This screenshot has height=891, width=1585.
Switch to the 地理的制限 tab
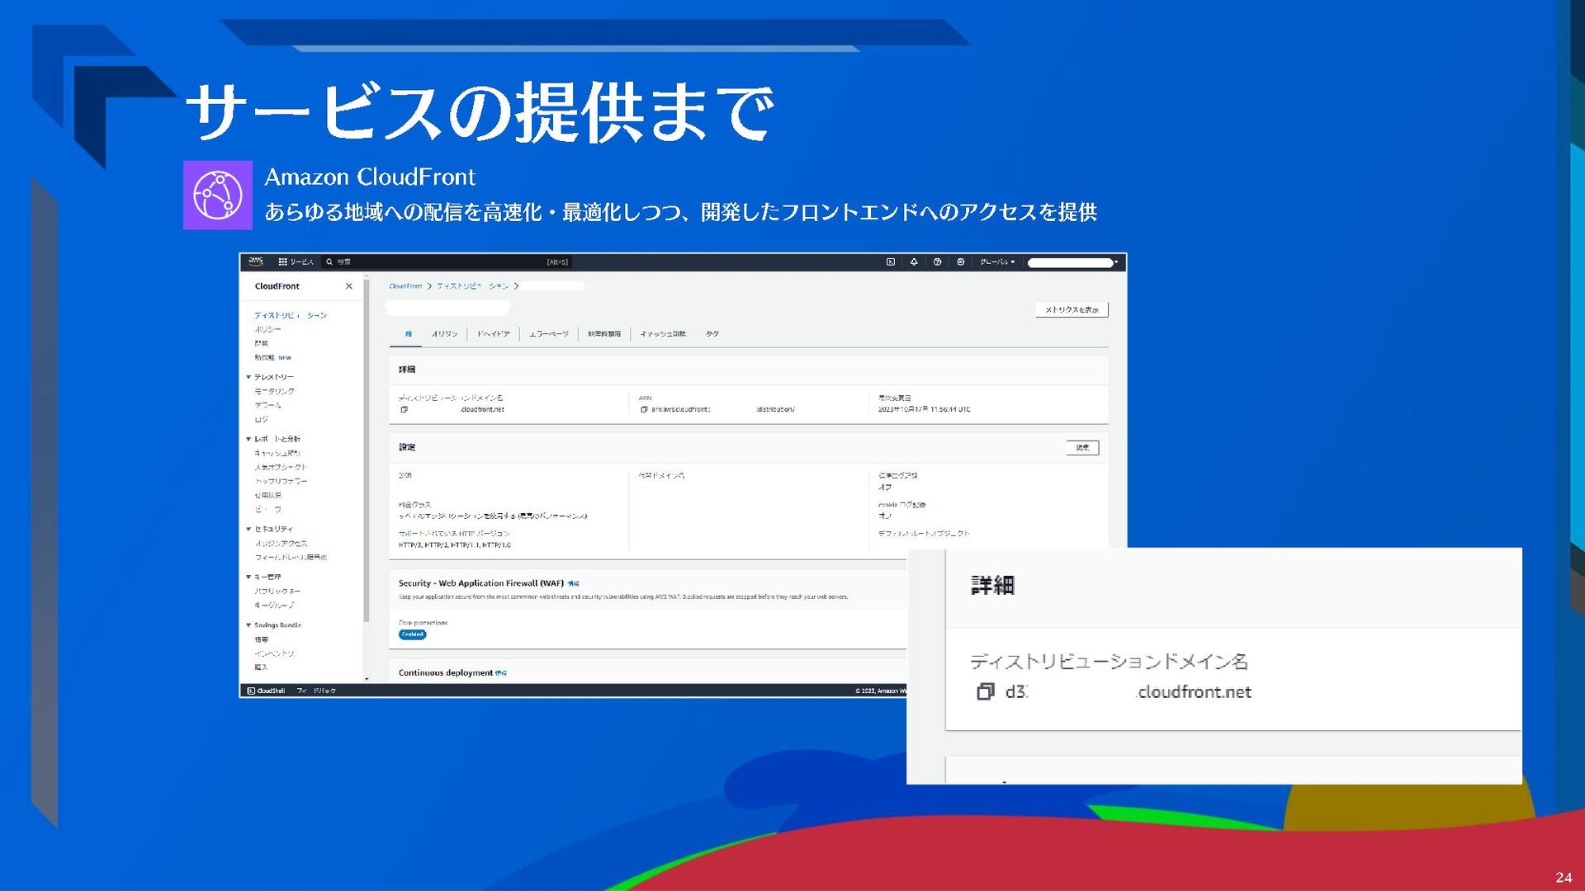604,334
